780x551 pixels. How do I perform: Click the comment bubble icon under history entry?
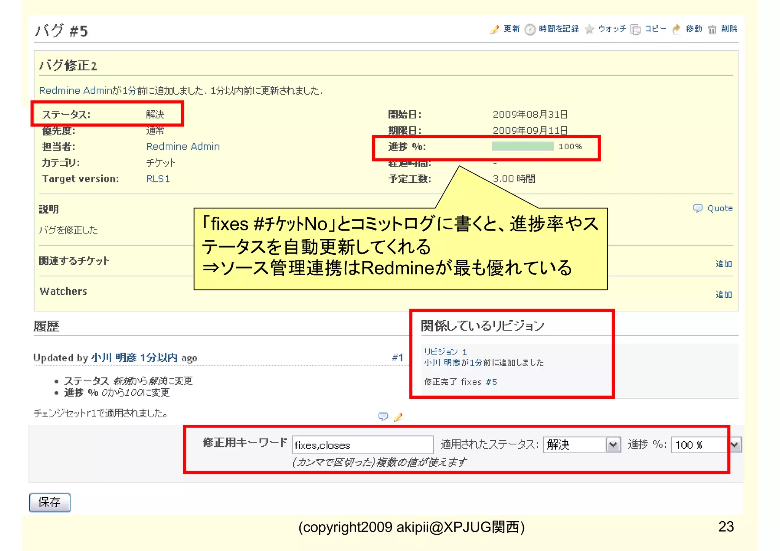(383, 416)
